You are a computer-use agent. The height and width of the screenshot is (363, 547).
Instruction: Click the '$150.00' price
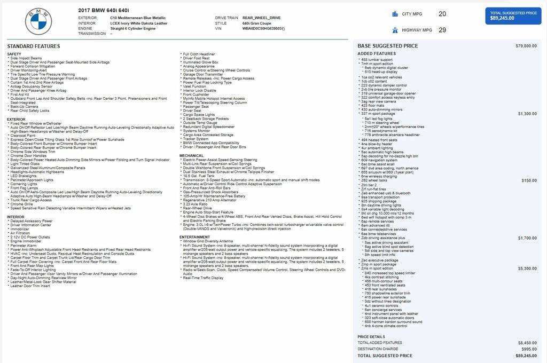pos(529,180)
